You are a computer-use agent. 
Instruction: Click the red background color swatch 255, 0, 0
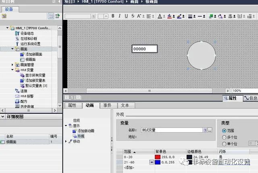coord(158,157)
